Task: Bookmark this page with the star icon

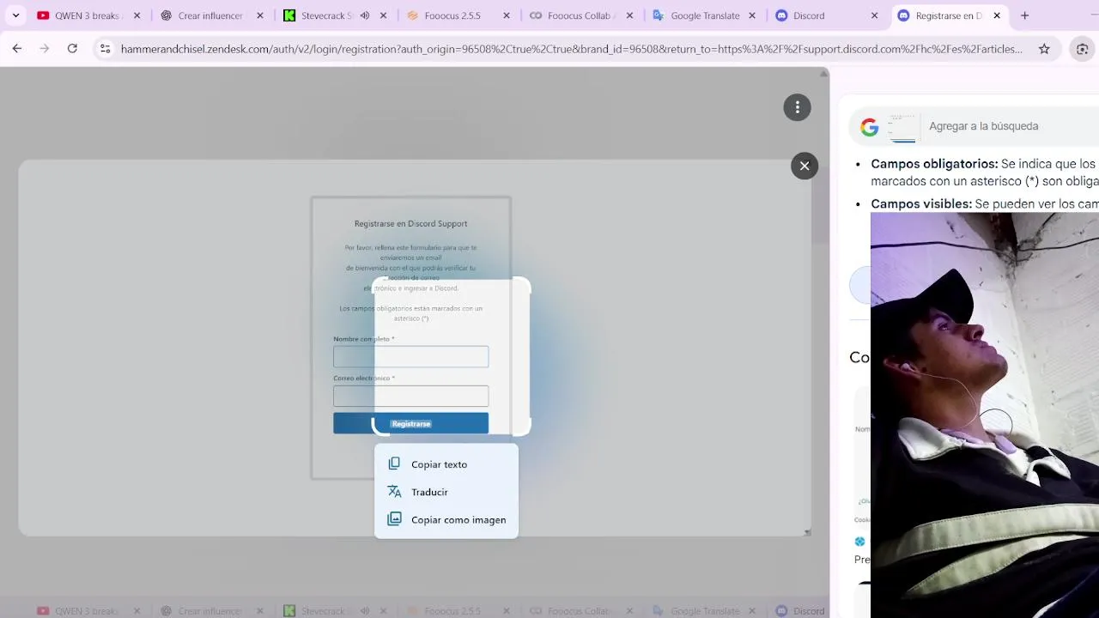Action: pos(1044,49)
